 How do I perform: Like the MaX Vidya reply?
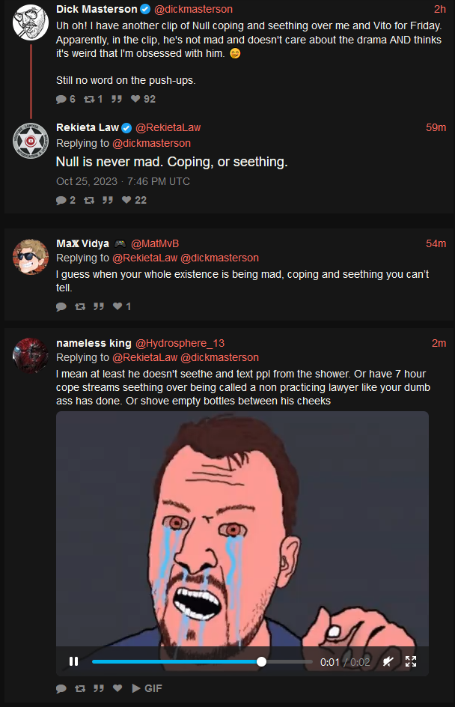pos(122,306)
